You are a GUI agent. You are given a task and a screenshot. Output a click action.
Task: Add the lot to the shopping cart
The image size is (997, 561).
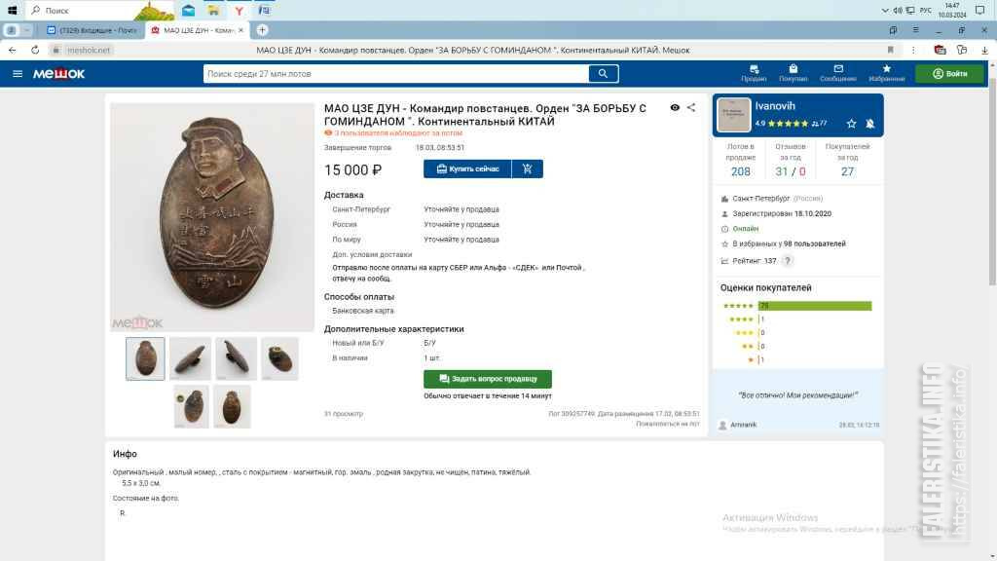pyautogui.click(x=527, y=169)
